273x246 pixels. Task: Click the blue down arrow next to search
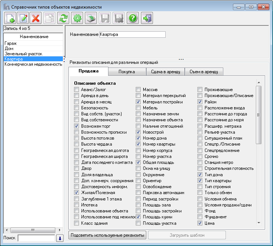[59, 238]
